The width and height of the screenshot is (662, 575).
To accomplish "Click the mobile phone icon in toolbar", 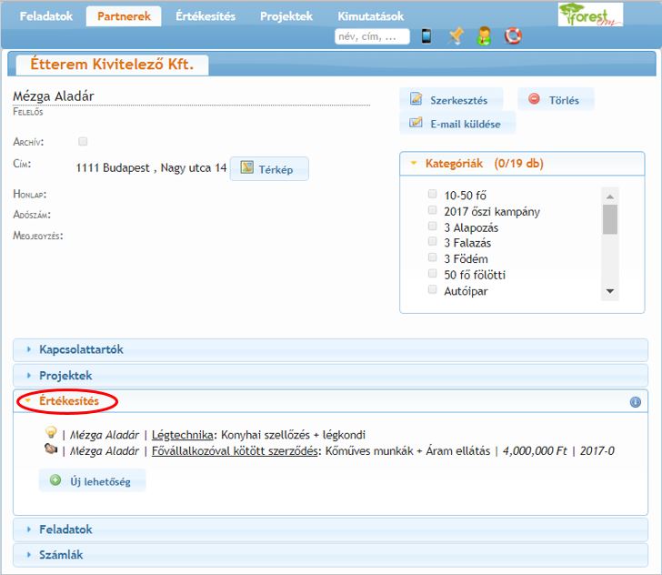I will [x=426, y=36].
